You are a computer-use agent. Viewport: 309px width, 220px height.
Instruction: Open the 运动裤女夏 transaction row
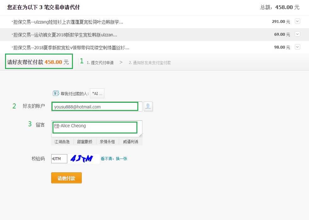tap(65, 34)
